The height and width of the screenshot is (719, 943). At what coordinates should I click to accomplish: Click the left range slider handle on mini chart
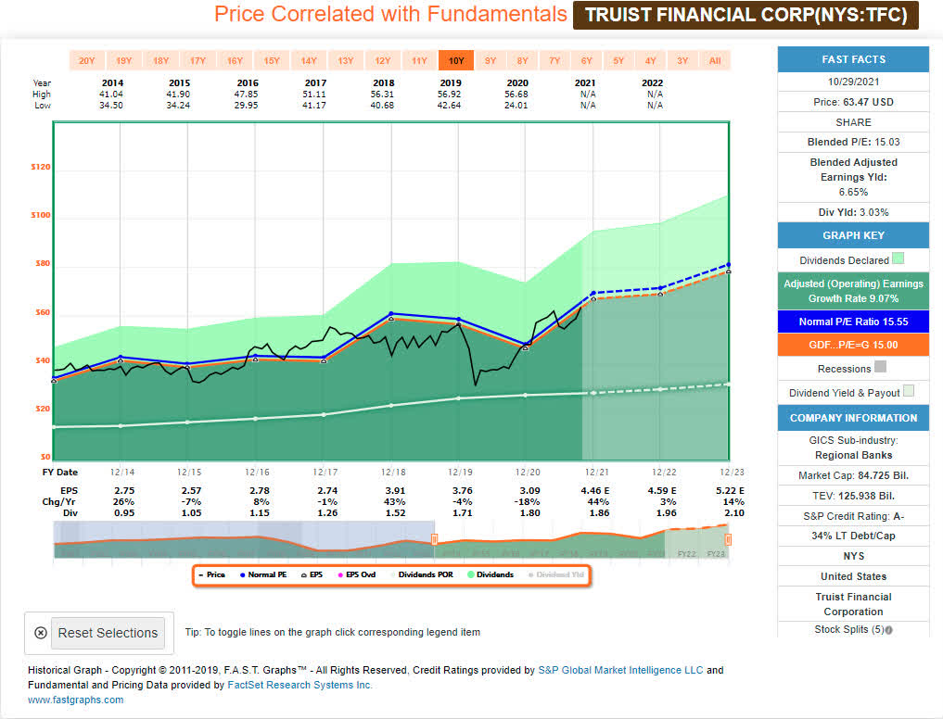pyautogui.click(x=434, y=539)
